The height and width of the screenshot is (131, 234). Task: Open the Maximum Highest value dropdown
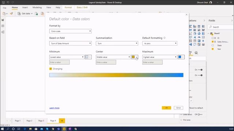coord(160,57)
